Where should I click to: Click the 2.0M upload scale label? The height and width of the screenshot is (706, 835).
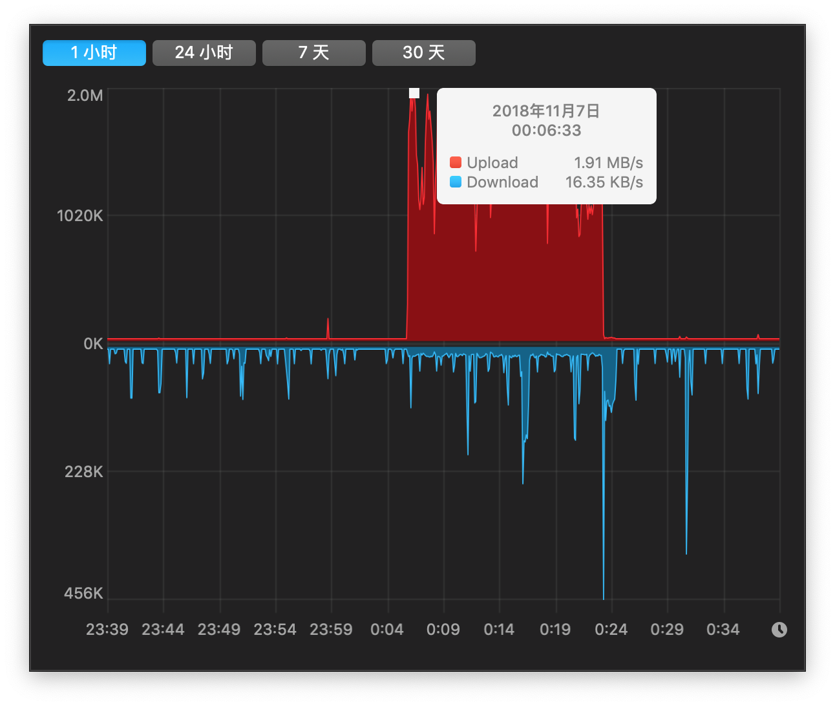[x=85, y=96]
